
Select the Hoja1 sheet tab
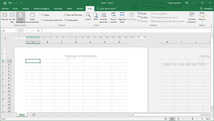(22, 115)
